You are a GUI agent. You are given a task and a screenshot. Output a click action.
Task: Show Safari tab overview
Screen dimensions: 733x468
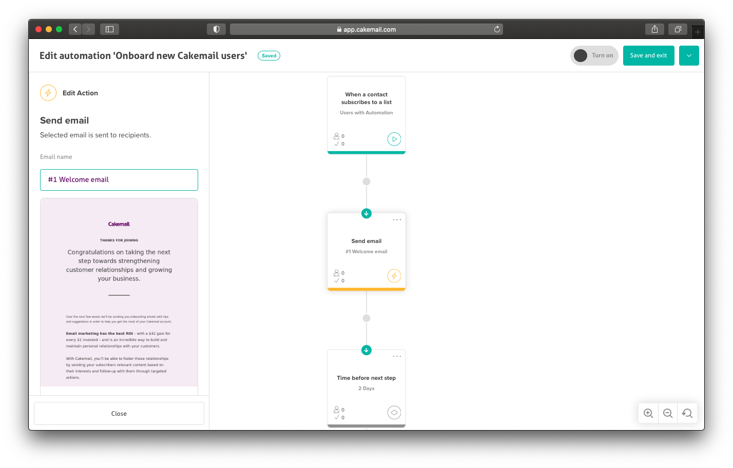click(678, 29)
